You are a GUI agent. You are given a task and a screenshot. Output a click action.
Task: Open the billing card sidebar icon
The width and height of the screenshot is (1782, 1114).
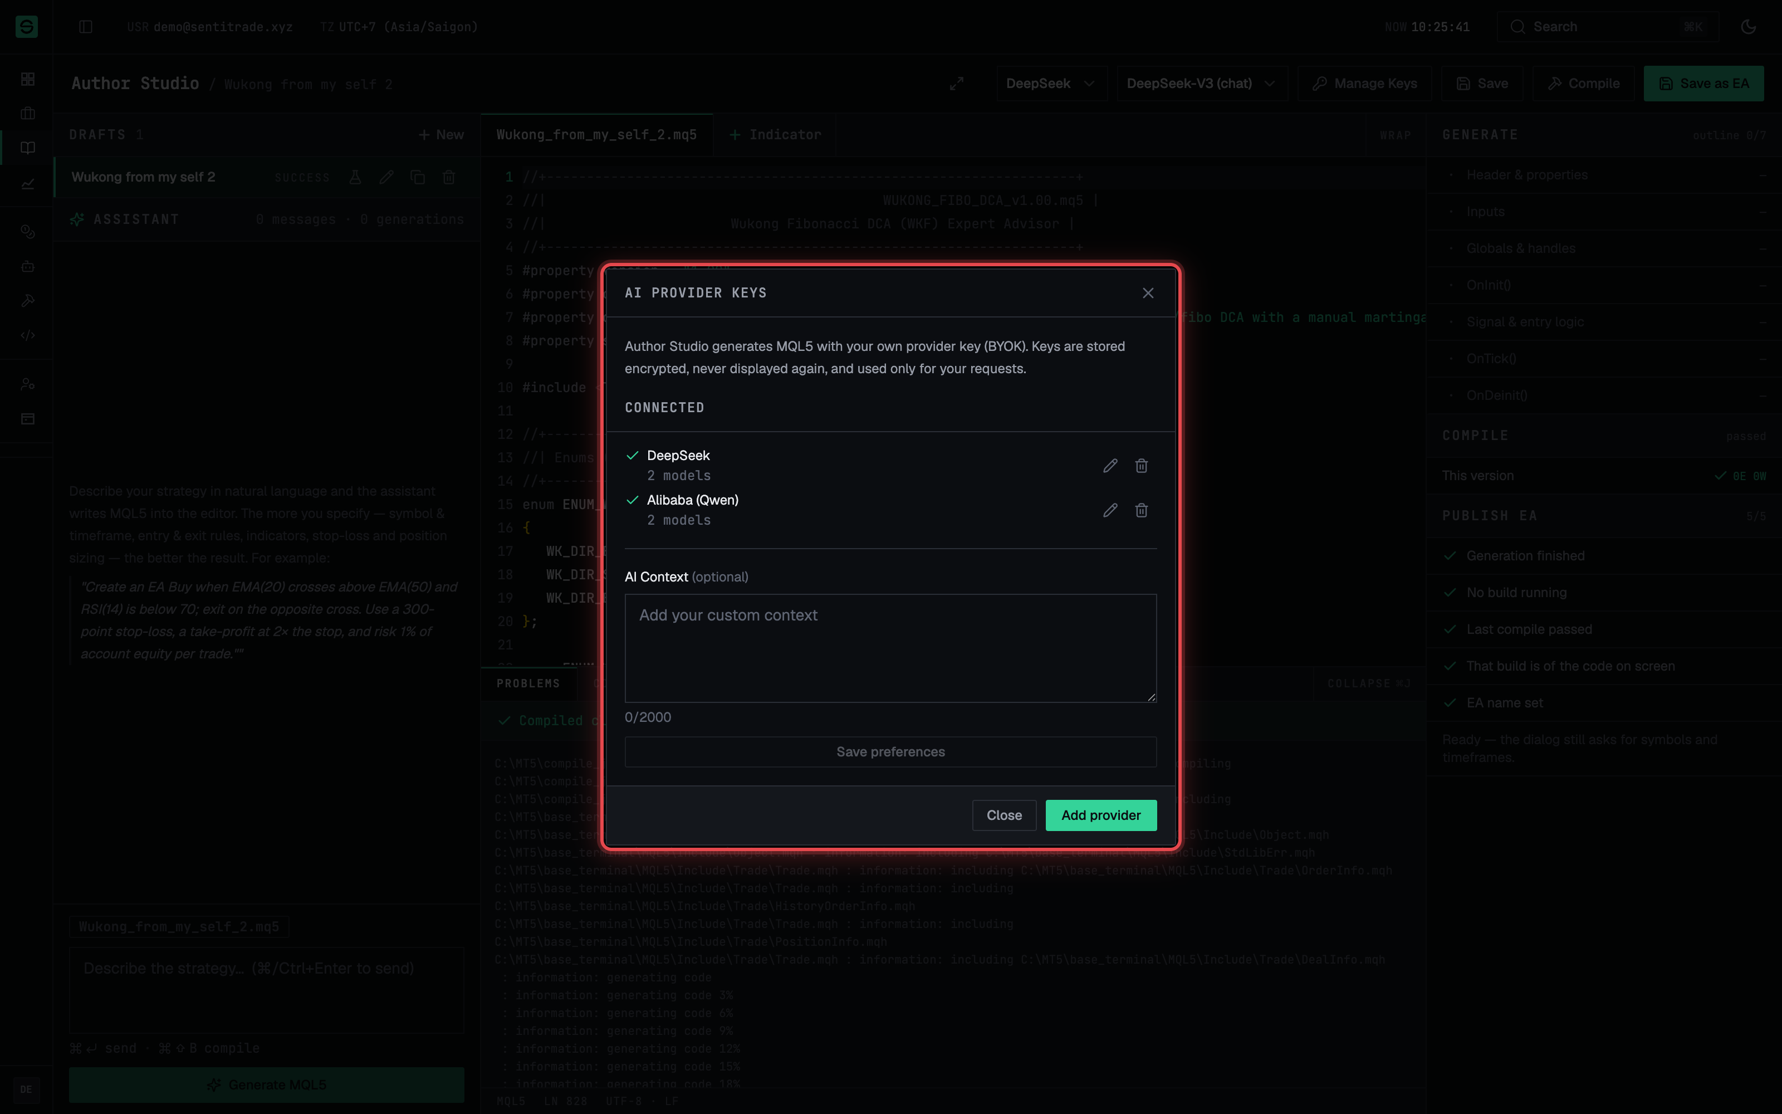(28, 418)
